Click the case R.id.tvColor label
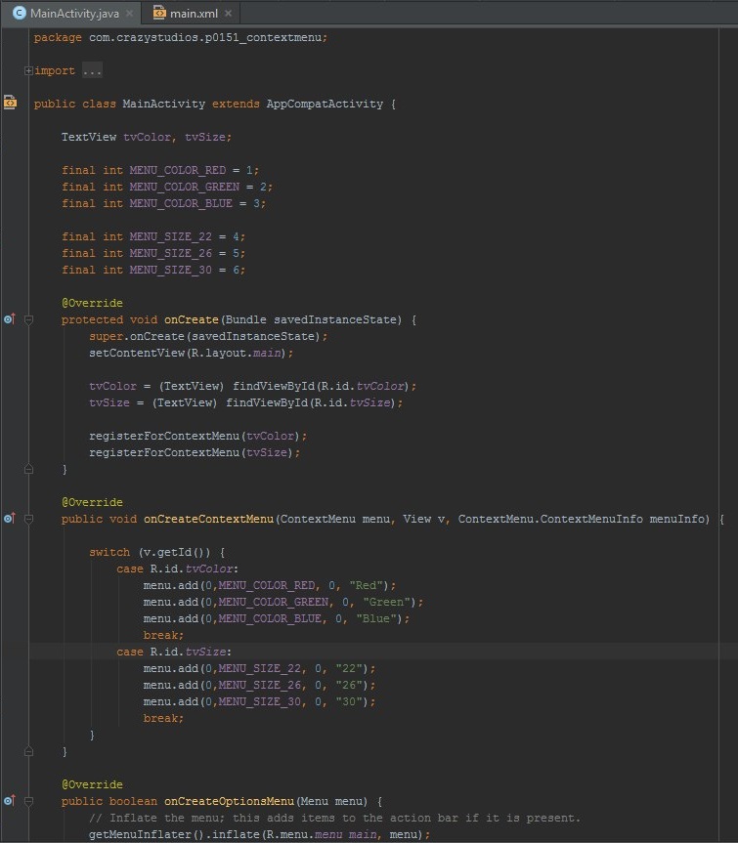This screenshot has height=843, width=738. 178,569
